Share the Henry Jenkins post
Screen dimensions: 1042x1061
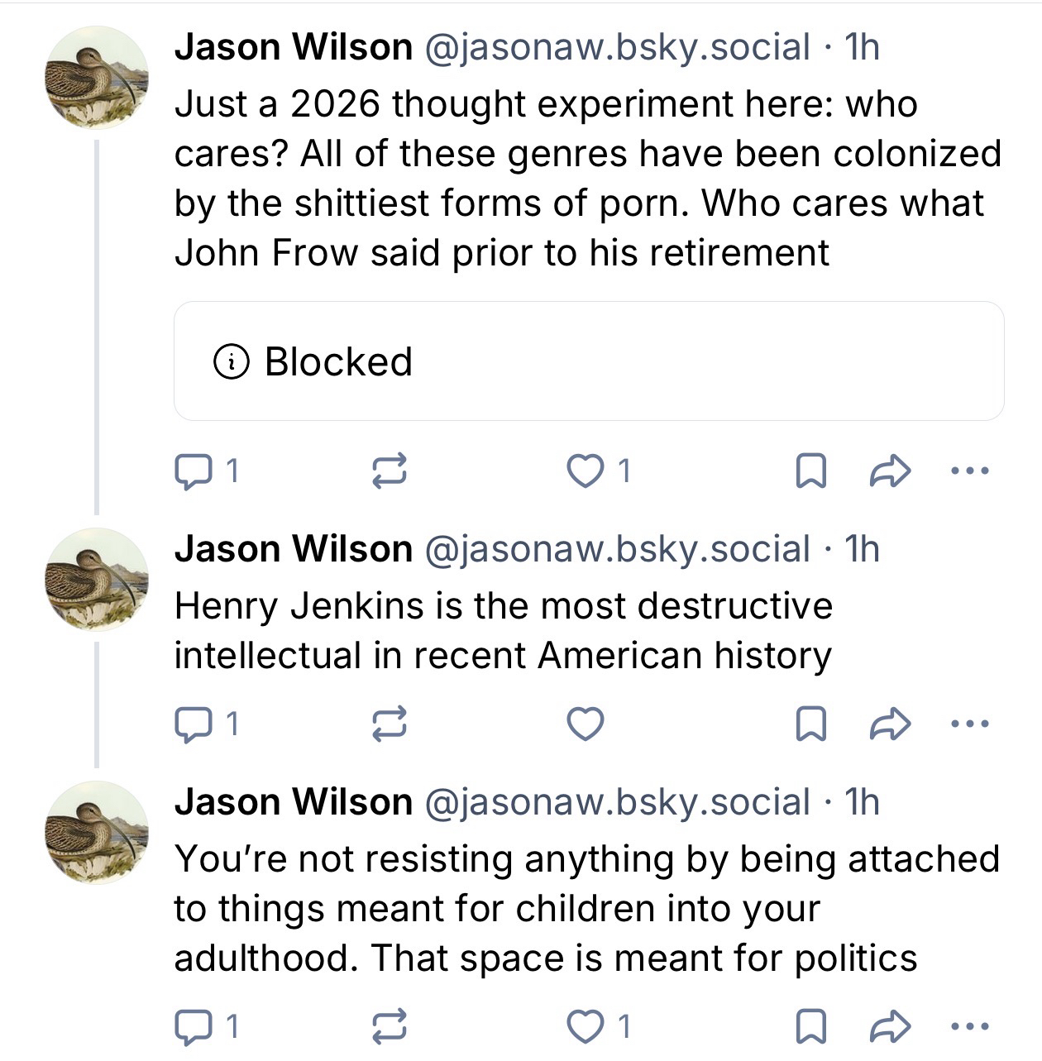point(891,724)
